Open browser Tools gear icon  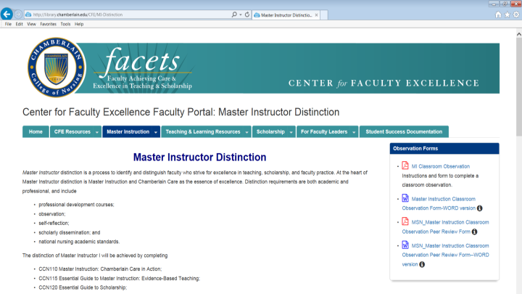516,15
